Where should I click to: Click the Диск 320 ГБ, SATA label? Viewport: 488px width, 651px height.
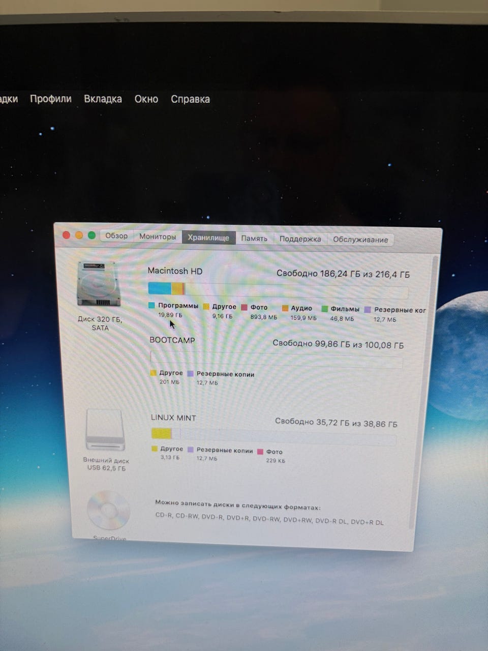[x=100, y=323]
